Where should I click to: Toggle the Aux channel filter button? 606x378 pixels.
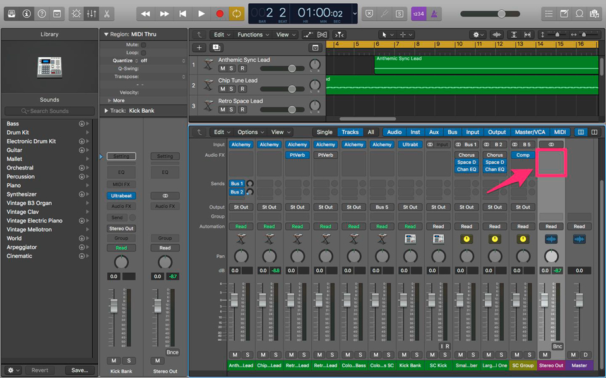(434, 132)
